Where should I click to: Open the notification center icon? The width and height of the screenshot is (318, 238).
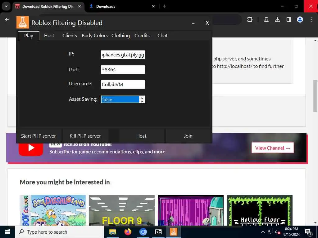308,232
